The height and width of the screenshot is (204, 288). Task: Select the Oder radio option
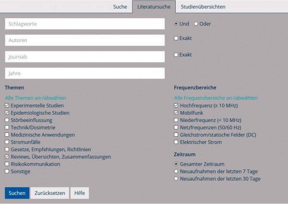pos(196,24)
